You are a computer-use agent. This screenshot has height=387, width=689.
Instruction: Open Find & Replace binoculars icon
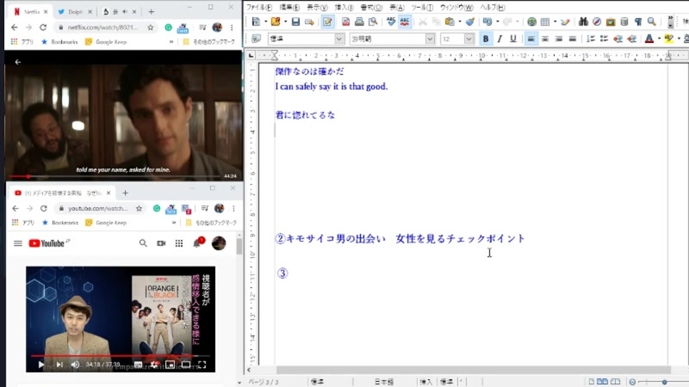pos(583,22)
